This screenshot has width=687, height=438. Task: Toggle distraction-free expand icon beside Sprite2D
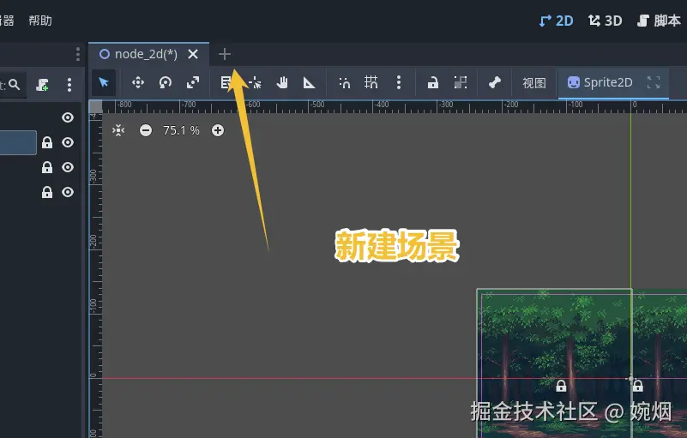point(654,82)
